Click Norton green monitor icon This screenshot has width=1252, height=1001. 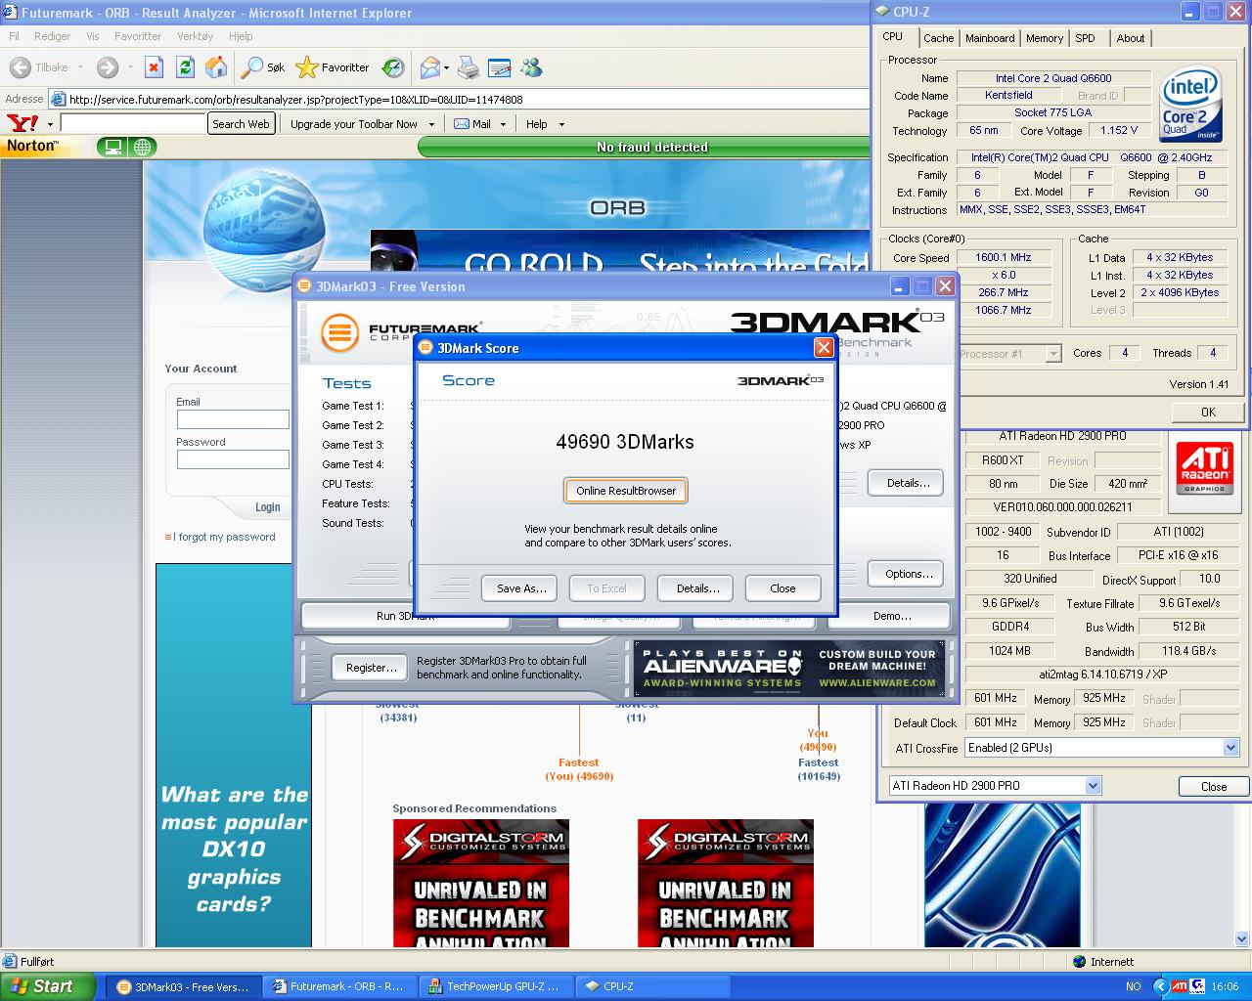113,147
